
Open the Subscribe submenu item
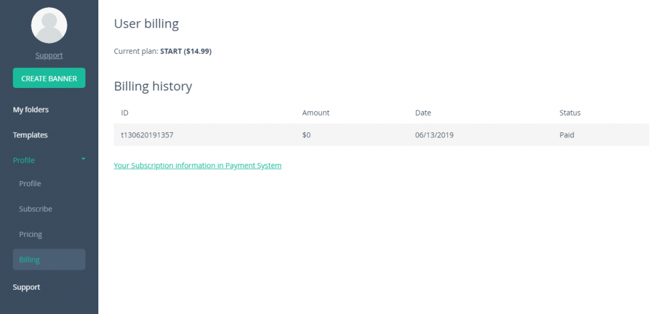point(36,209)
